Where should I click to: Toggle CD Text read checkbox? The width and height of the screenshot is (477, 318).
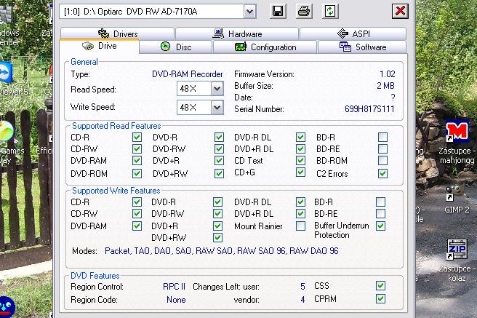point(300,160)
